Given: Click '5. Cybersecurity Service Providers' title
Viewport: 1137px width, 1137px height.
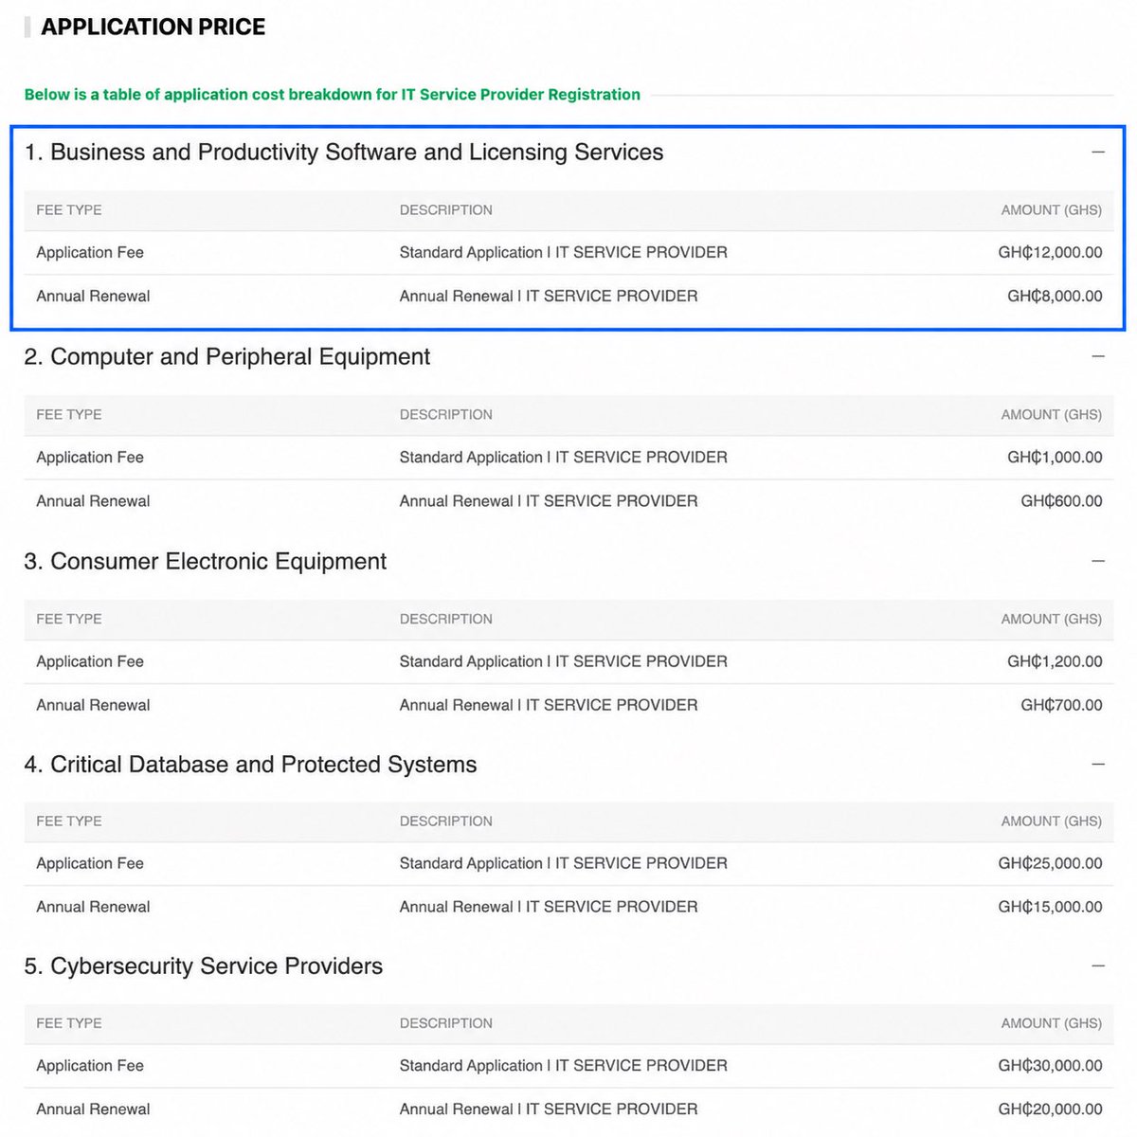Looking at the screenshot, I should tap(204, 966).
